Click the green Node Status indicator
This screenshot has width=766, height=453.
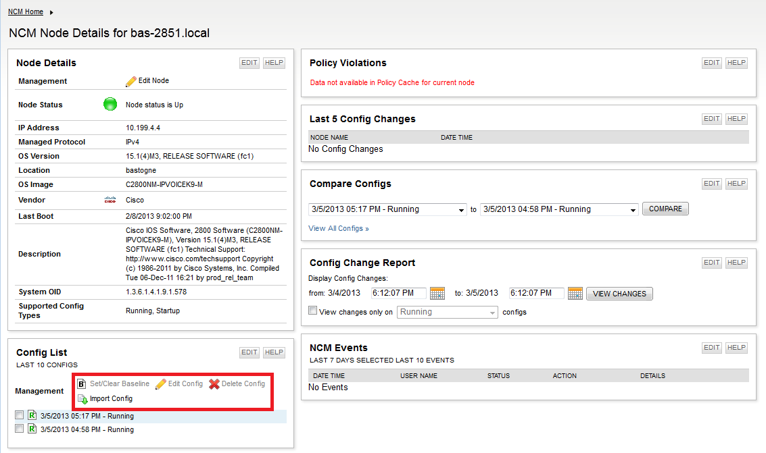click(x=110, y=104)
